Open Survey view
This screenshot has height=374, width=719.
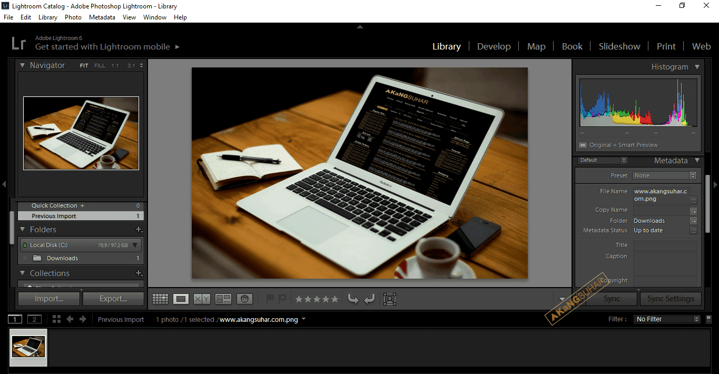coord(223,299)
